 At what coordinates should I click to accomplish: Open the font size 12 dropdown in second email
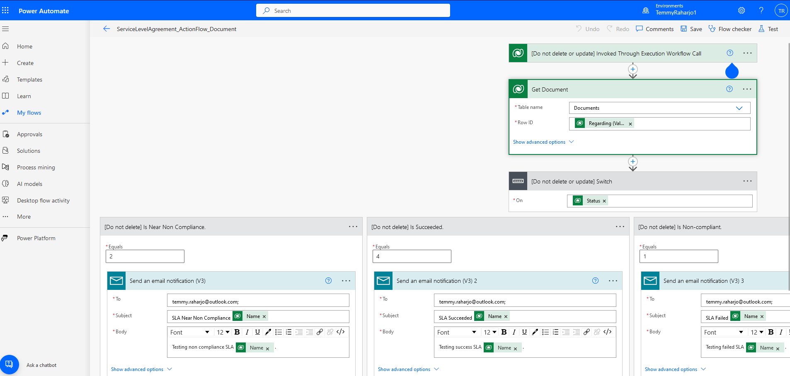490,332
